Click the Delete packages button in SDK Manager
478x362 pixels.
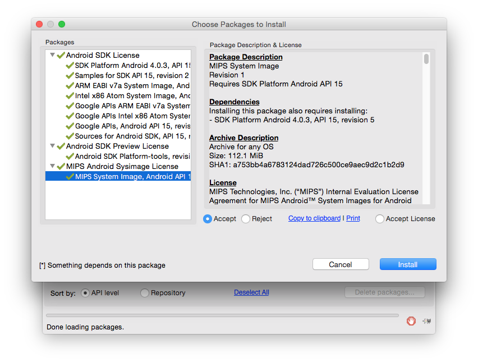[x=385, y=292]
